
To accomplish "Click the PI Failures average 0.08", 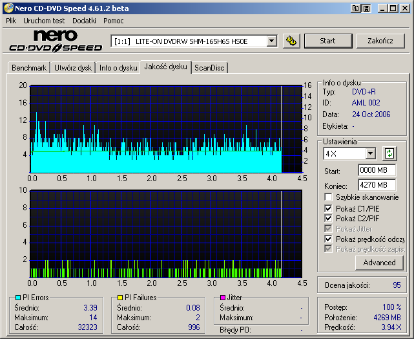I will pos(192,308).
